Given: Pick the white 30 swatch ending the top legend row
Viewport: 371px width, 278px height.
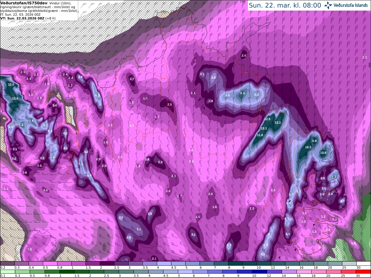Looking at the screenshot, I should coord(363,263).
